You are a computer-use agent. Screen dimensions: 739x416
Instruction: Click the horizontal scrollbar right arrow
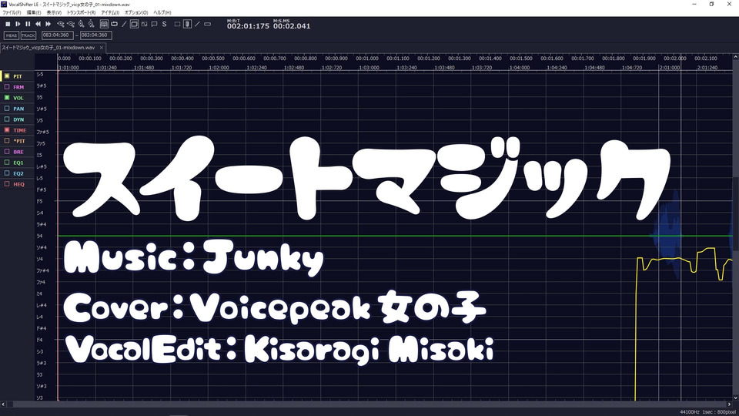730,404
